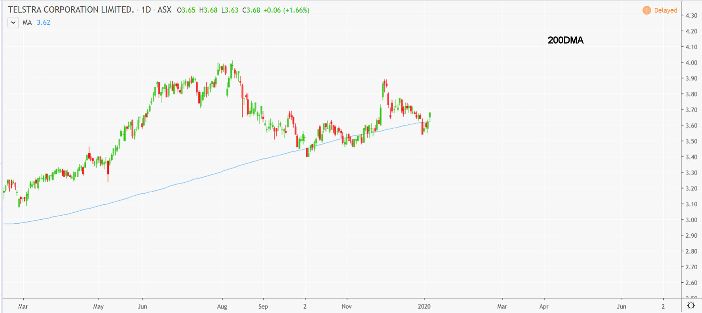This screenshot has width=702, height=313.
Task: Click the close price C3.68
Action: (251, 10)
